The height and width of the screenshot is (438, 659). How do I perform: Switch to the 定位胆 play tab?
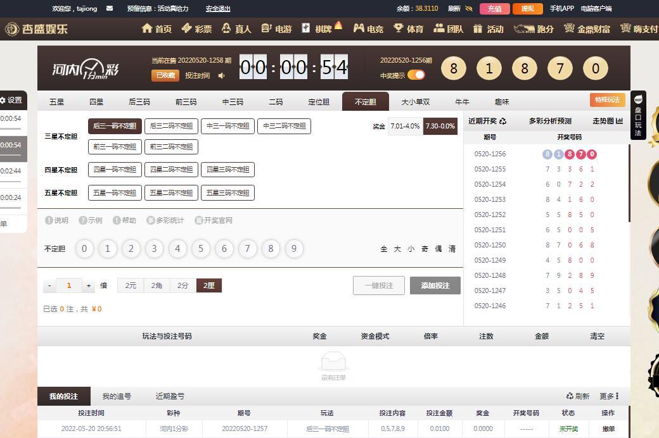coord(319,102)
